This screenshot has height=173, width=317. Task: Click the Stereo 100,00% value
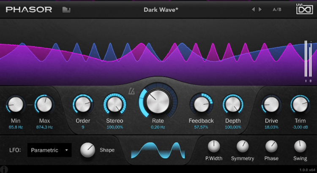pos(115,127)
